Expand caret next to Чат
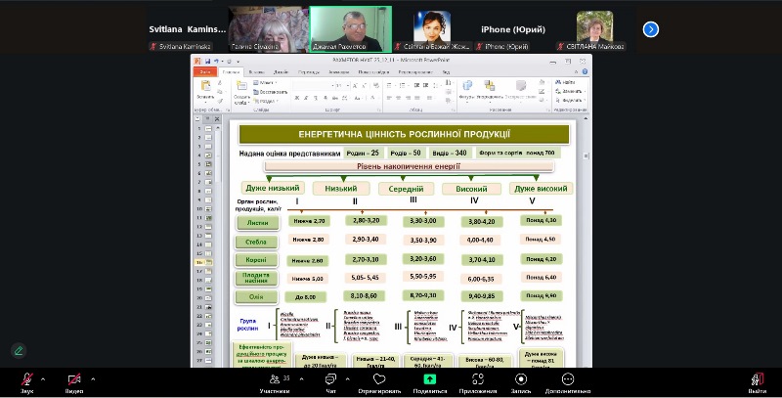The height and width of the screenshot is (398, 782). [348, 379]
